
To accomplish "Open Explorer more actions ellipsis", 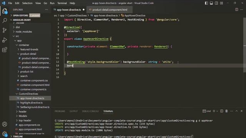I will coord(47,10).
